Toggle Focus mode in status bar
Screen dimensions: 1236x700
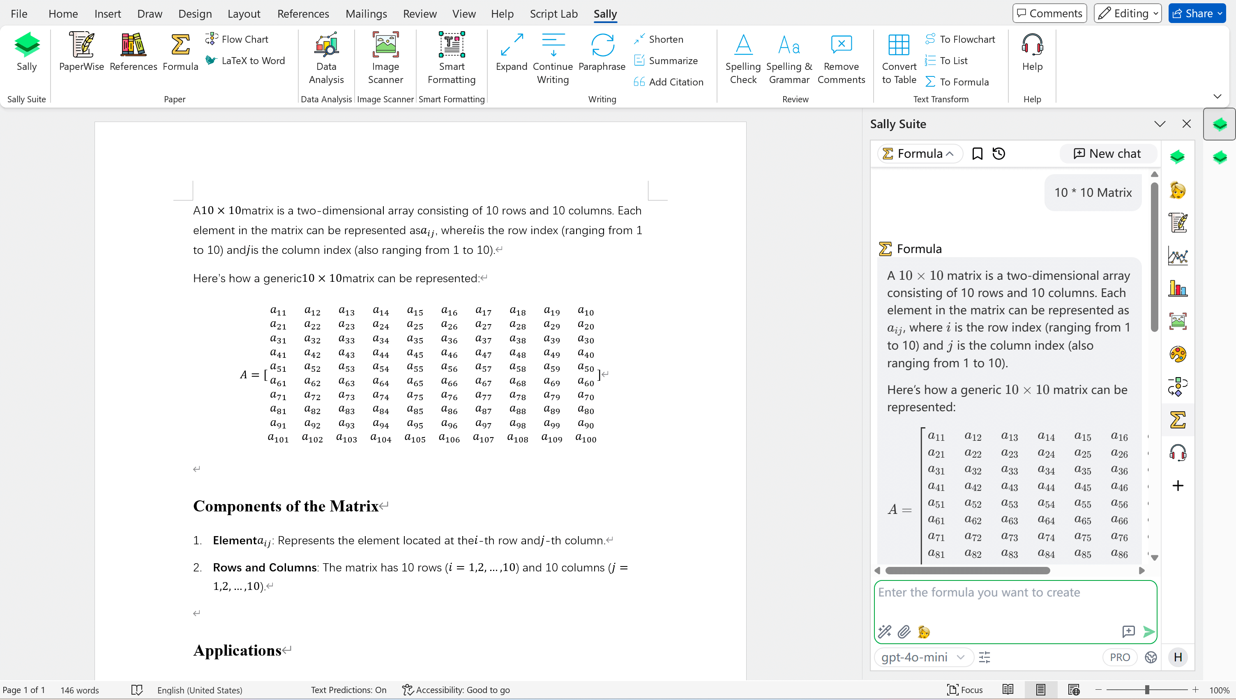965,690
